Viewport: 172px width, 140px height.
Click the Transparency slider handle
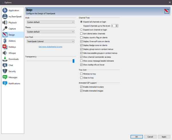[73, 61]
